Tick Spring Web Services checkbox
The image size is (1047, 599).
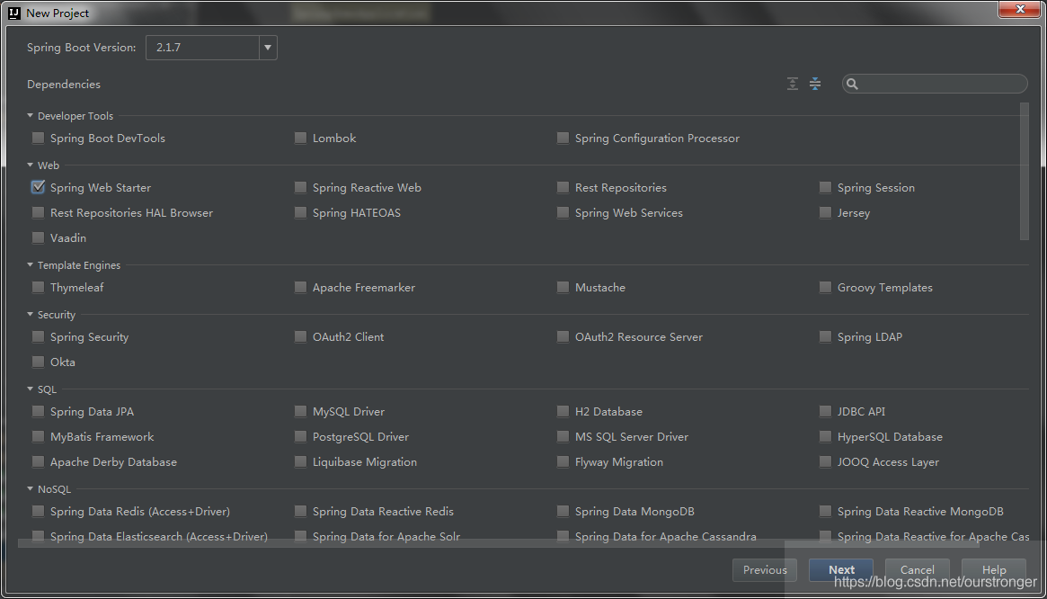pyautogui.click(x=563, y=213)
